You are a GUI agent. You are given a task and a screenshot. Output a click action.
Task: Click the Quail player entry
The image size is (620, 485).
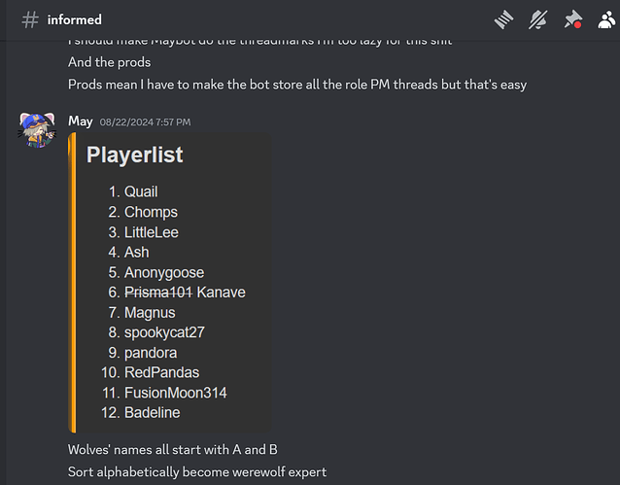pos(141,191)
